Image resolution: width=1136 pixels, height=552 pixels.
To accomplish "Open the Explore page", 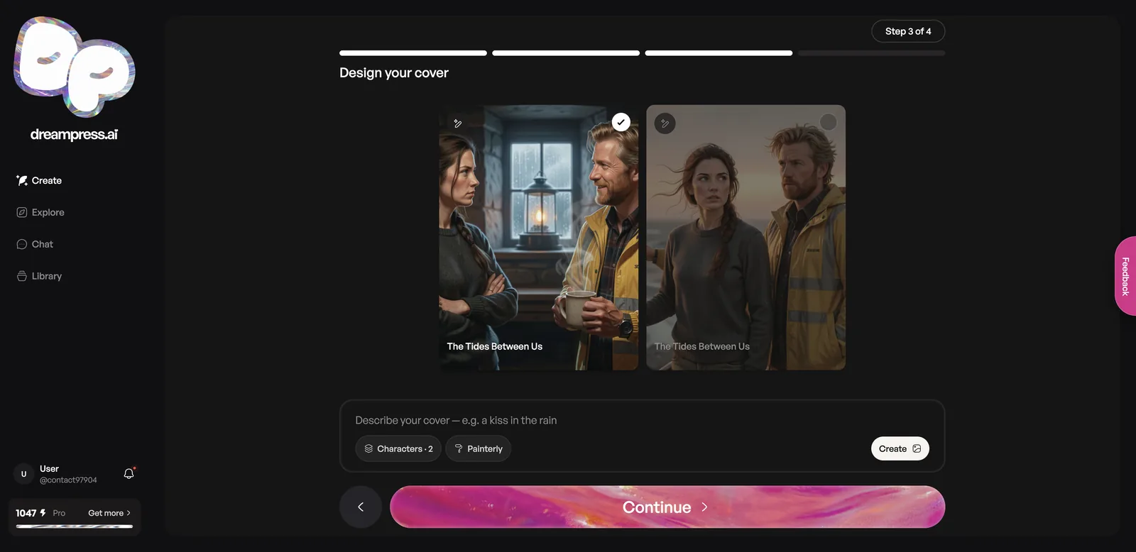I will coord(40,212).
